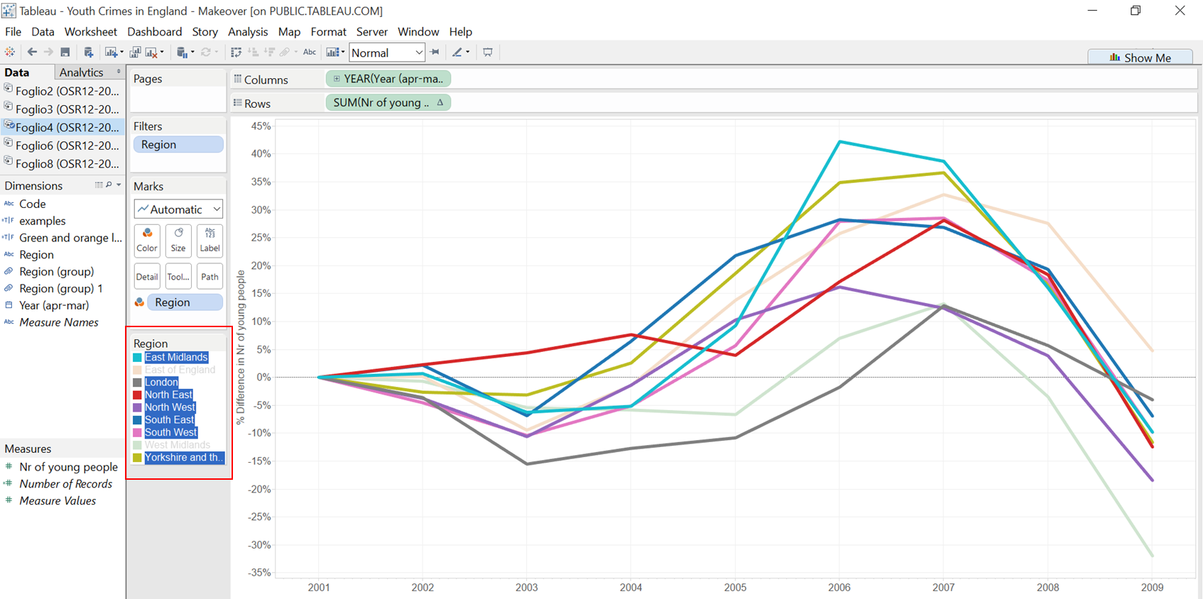Click the Show Mark Labels Abc icon

310,52
